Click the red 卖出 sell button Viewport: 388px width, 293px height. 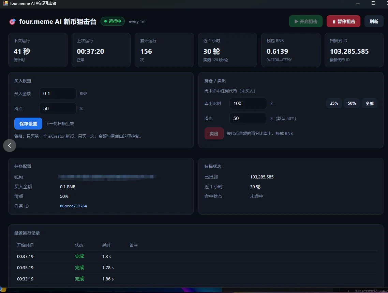[x=214, y=134]
